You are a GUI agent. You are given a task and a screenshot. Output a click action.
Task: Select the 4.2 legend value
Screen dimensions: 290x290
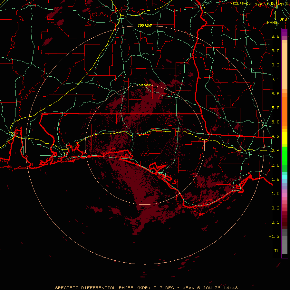click(x=275, y=137)
